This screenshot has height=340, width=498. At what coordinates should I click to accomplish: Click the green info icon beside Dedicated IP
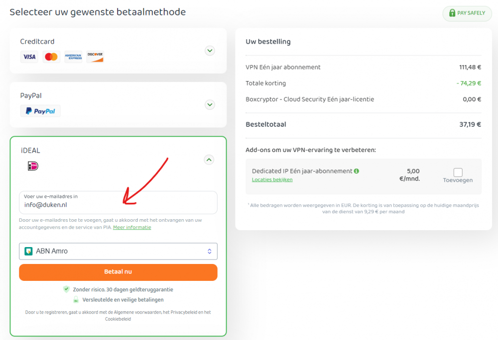coord(357,171)
